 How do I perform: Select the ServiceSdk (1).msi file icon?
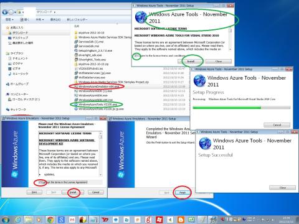click(76, 42)
